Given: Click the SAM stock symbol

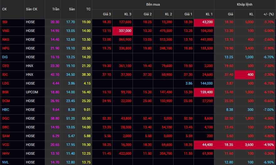Looking at the screenshot, I should click(x=6, y=136).
